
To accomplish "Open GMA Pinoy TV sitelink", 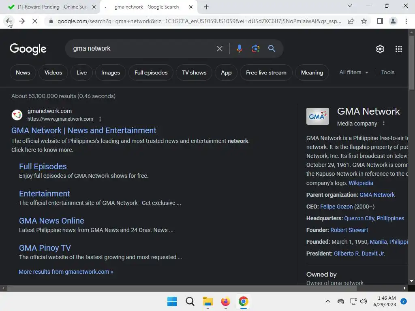I will click(x=45, y=248).
